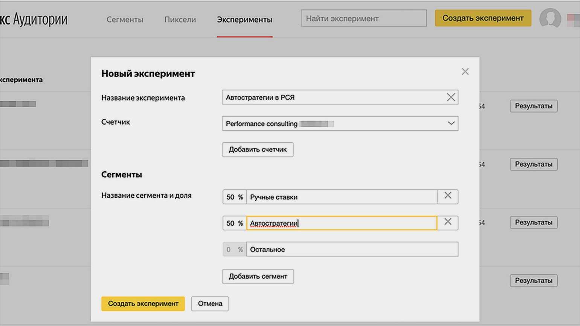Click the Новый эксперимент title
This screenshot has width=580, height=326.
[148, 73]
